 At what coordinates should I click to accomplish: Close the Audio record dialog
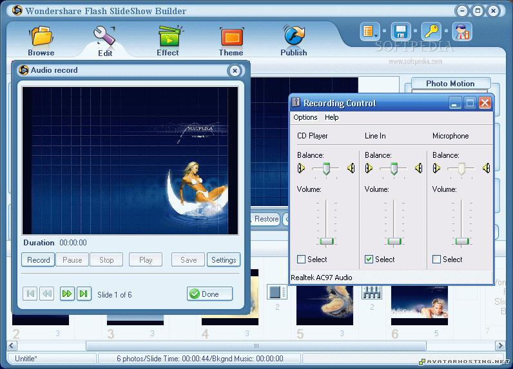click(x=235, y=71)
